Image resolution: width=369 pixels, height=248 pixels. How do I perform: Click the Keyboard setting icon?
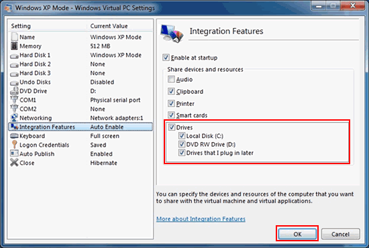pyautogui.click(x=14, y=136)
